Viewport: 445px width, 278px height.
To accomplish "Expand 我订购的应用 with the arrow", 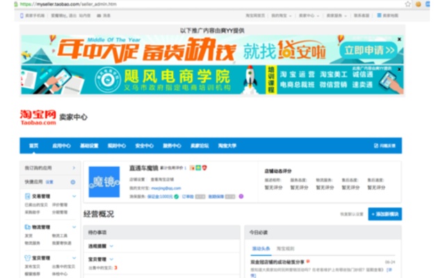I will click(x=74, y=168).
